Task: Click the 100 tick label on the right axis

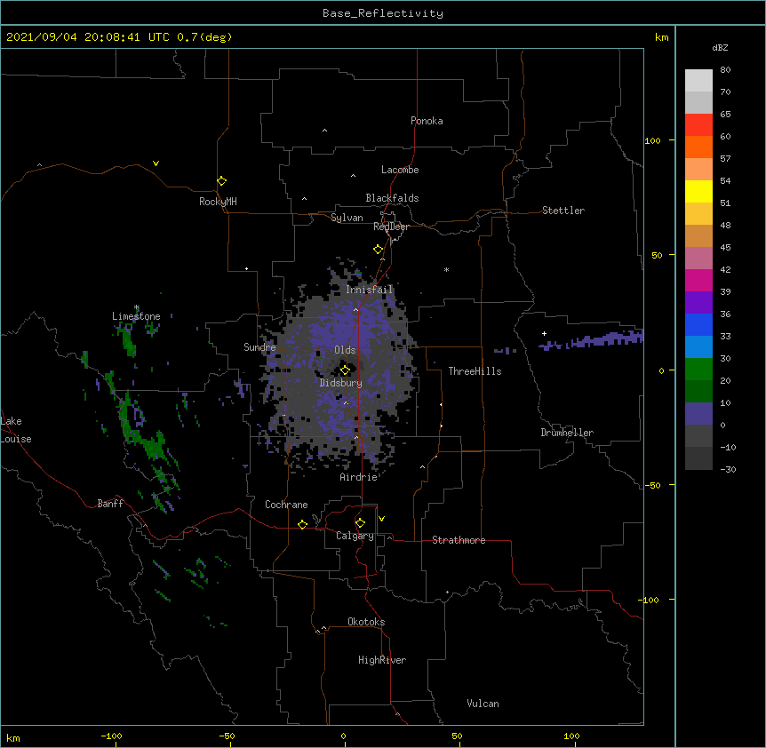Action: click(652, 140)
